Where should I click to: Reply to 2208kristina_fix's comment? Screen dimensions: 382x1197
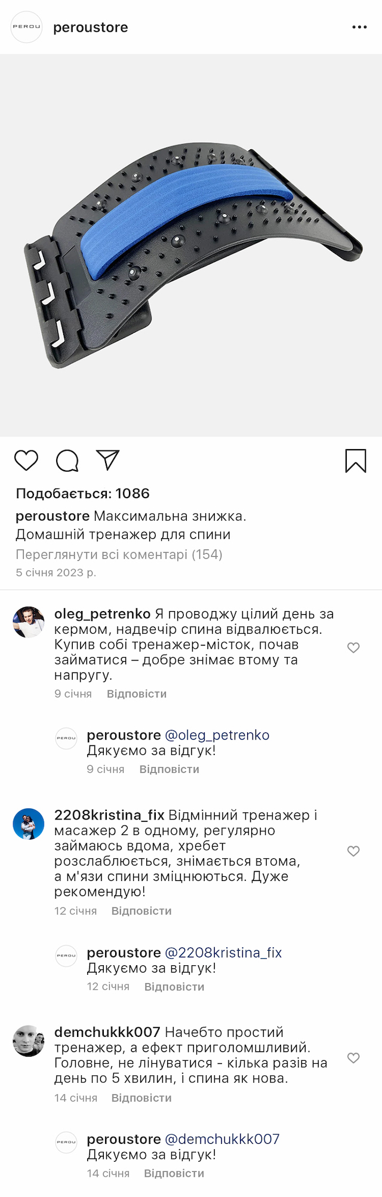tap(141, 911)
